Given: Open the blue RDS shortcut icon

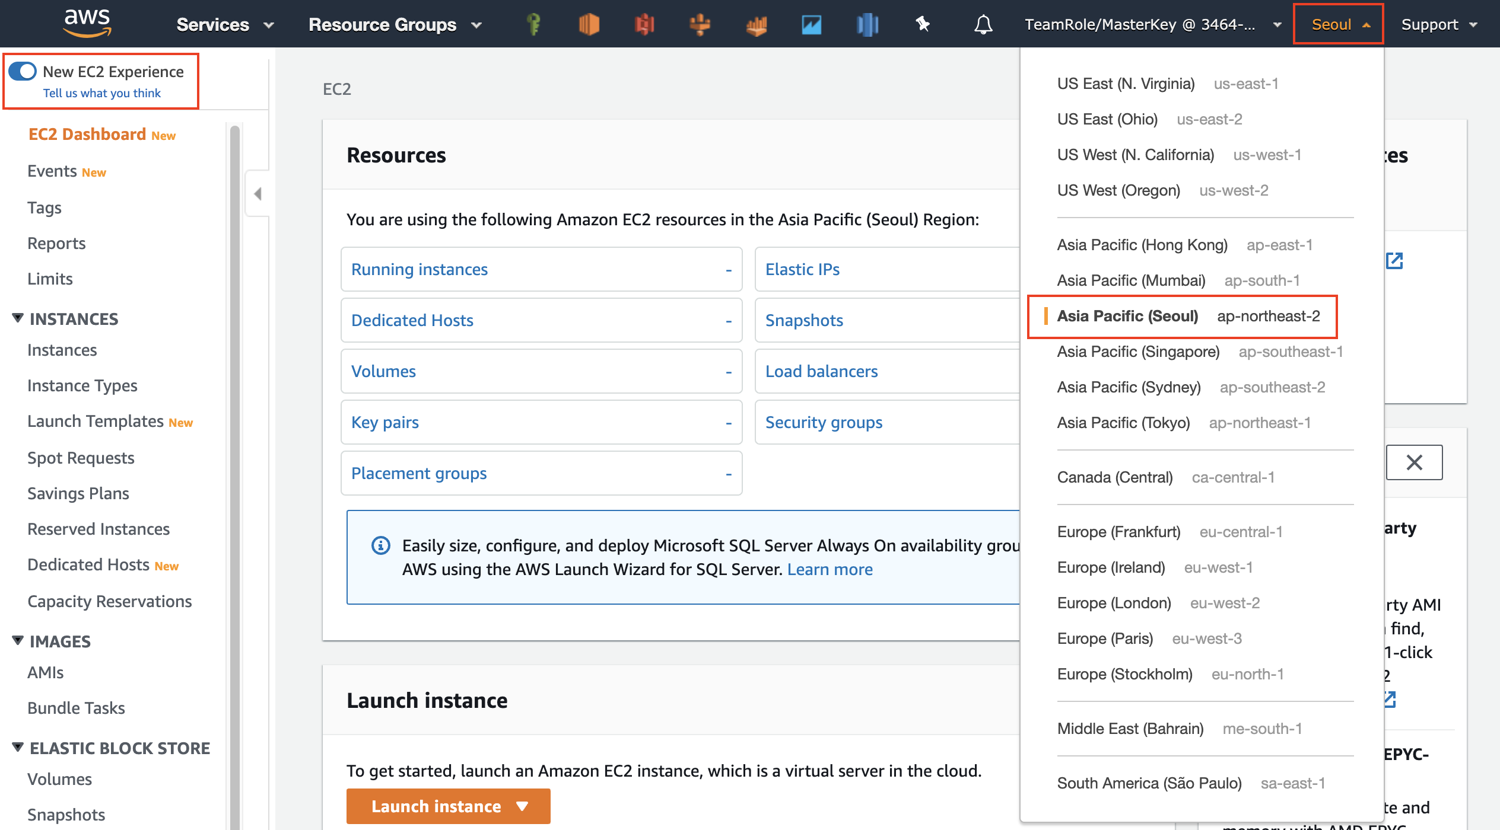Looking at the screenshot, I should click(x=867, y=24).
